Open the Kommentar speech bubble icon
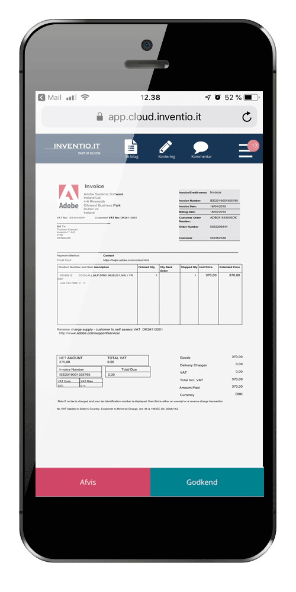 [201, 147]
